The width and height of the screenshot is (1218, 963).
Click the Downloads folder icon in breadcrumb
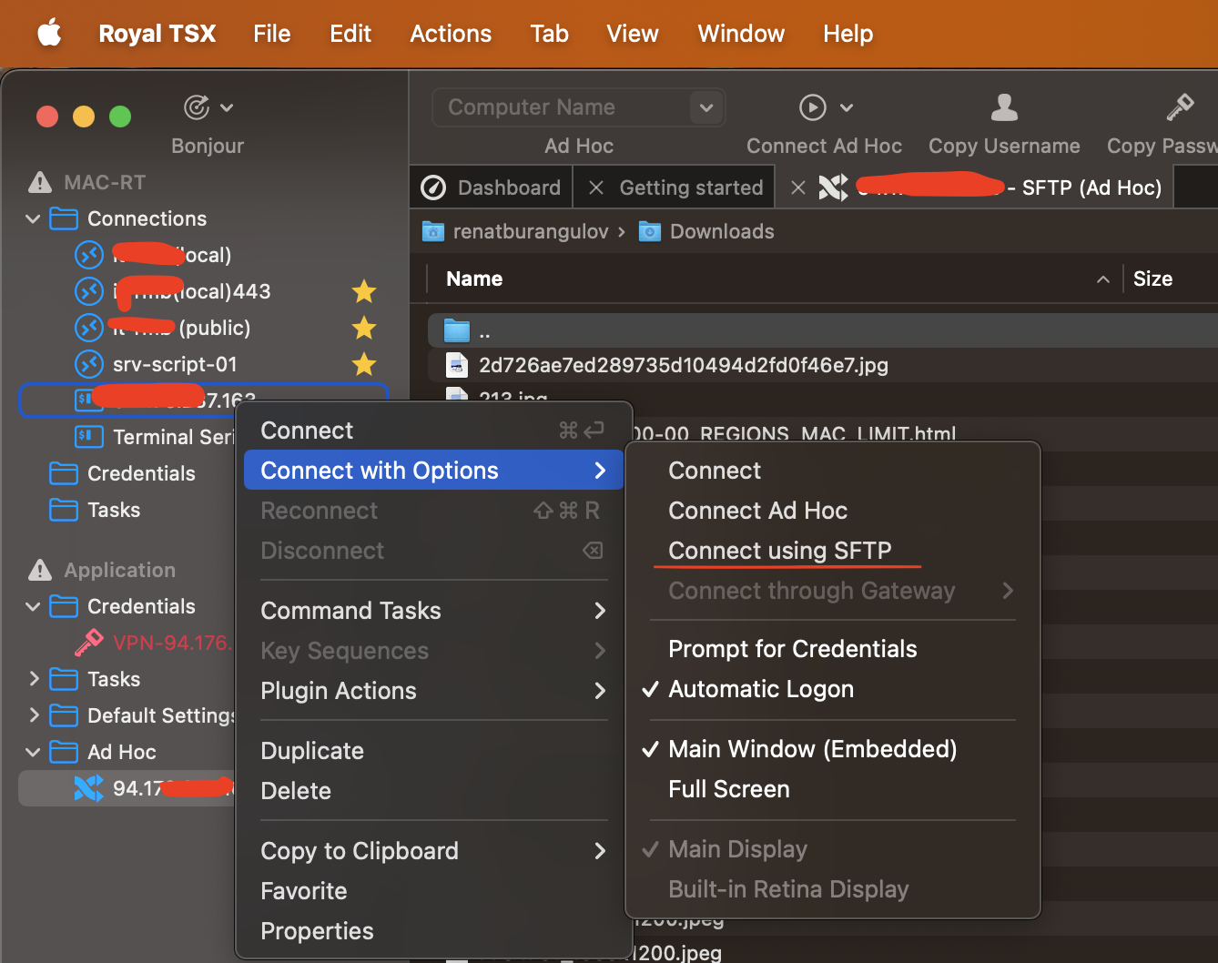coord(650,231)
